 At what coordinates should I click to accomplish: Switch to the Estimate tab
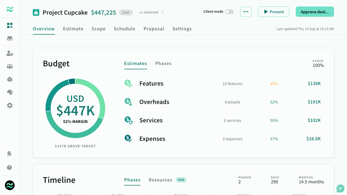pos(73,29)
